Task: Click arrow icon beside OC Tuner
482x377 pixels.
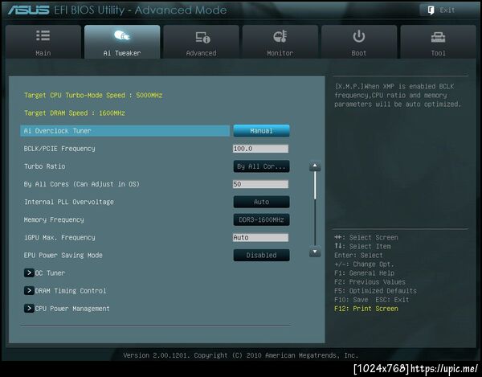Action: point(29,273)
